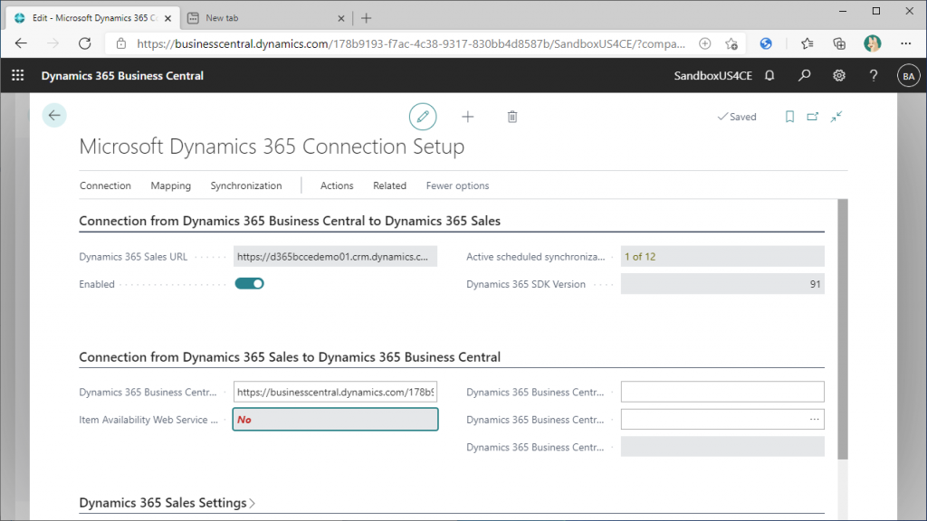Collapse the Sales to Business Central connection header
Screen dimensions: 927x521
290,356
